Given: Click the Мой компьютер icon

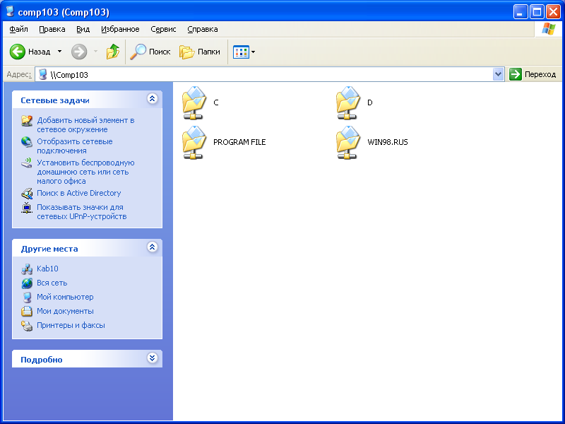Looking at the screenshot, I should tap(27, 298).
